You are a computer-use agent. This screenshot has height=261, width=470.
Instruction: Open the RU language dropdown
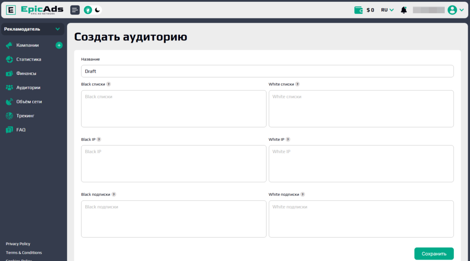point(387,10)
